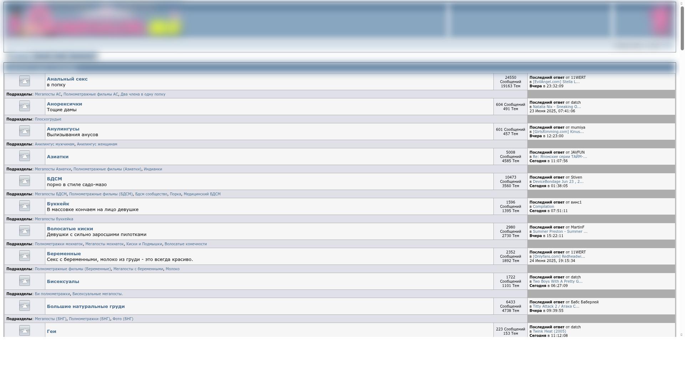Open Плоскогрудые sub-board under Анорексички
685x385 pixels.
[x=48, y=119]
